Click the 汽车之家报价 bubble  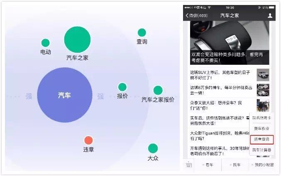point(158,90)
